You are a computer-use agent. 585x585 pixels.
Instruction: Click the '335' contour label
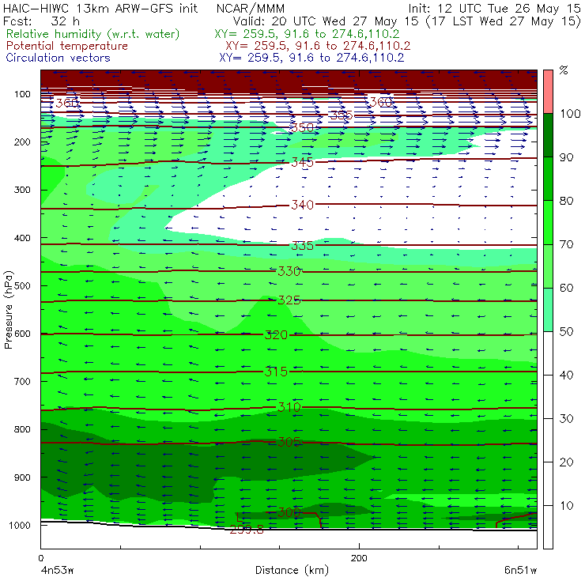click(302, 246)
